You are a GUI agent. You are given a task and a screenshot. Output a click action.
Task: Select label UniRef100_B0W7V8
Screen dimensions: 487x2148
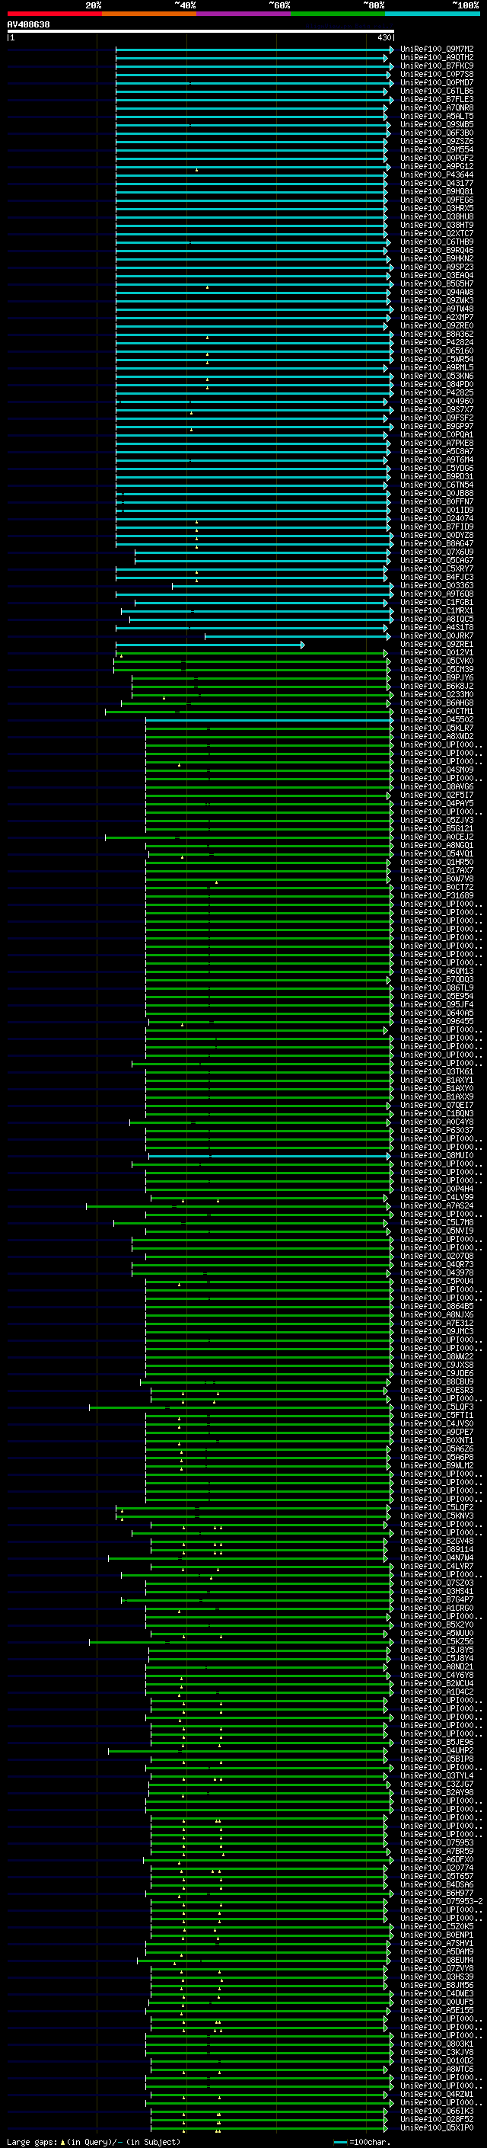pyautogui.click(x=437, y=879)
